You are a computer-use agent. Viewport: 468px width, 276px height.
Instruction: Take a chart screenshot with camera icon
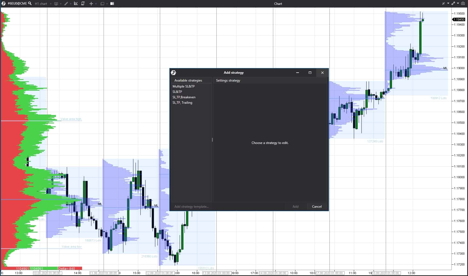[463, 4]
